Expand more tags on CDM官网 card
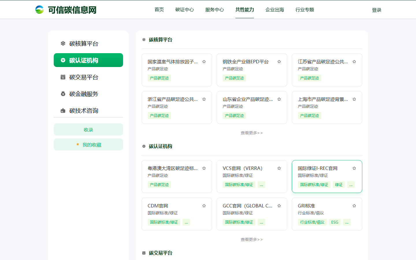This screenshot has height=260, width=416. (186, 222)
